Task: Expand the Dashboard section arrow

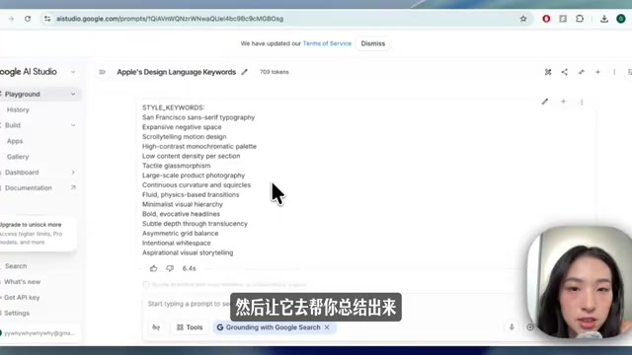Action: [73, 173]
